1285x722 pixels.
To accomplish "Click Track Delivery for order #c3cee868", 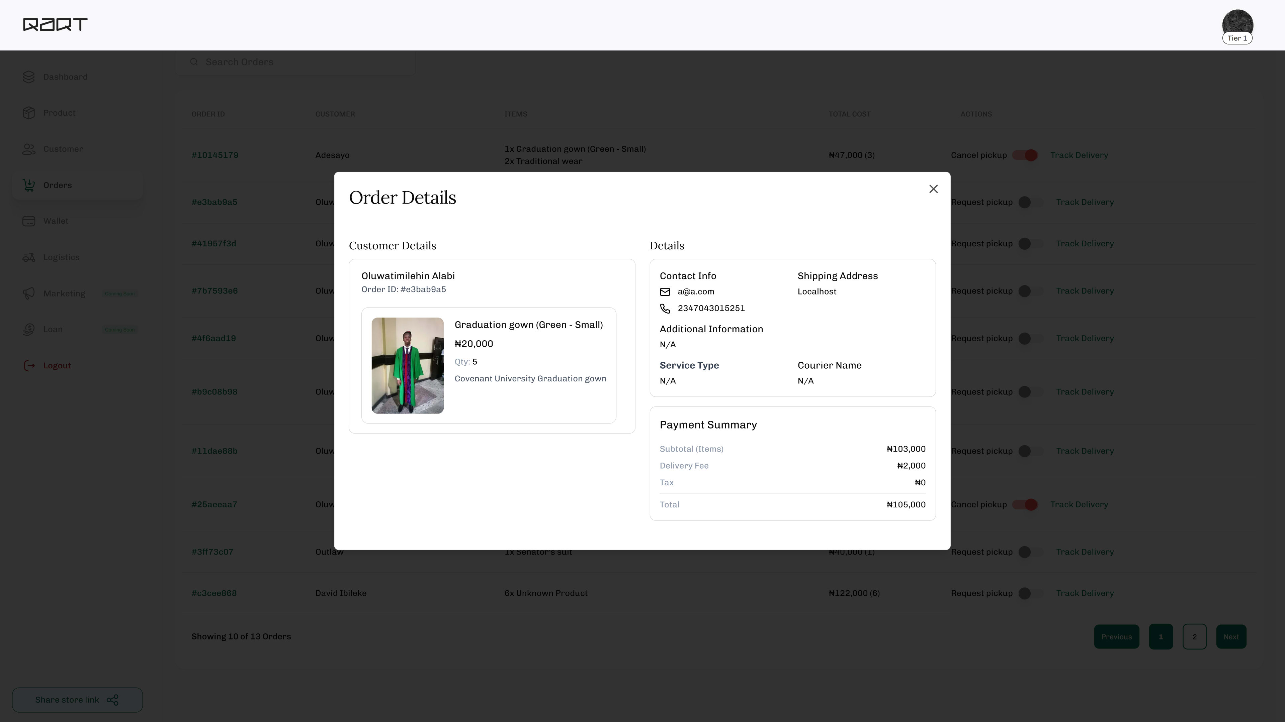I will coord(1085,593).
